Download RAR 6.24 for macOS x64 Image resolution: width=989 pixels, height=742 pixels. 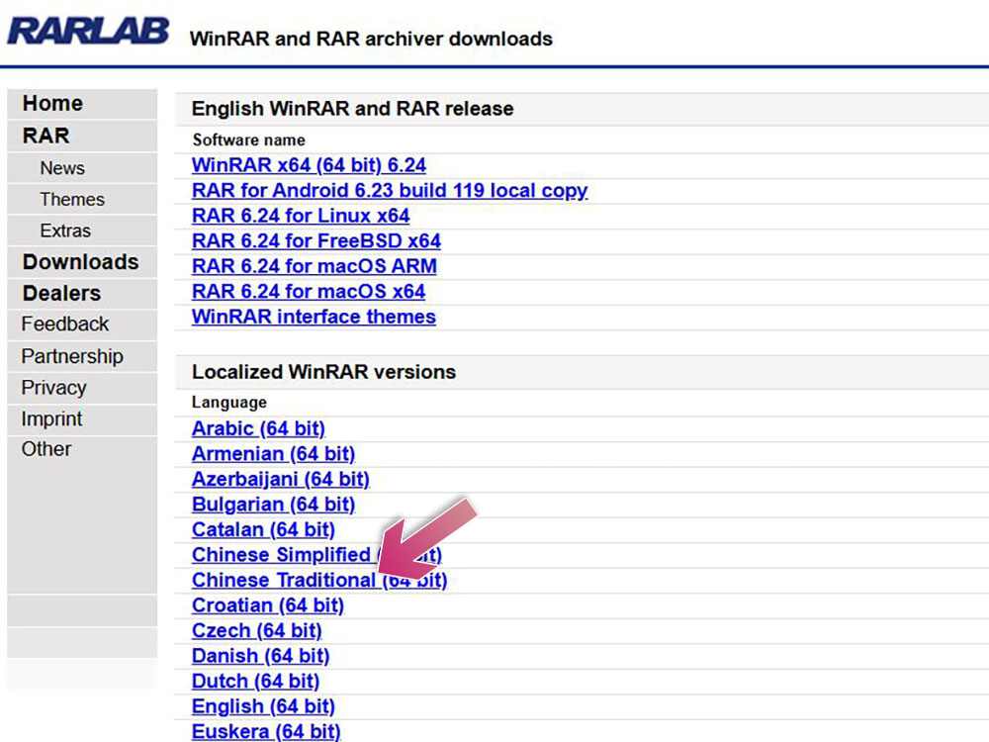[x=309, y=292]
